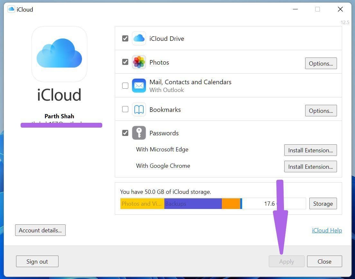Close the iCloud window with X
Image resolution: width=355 pixels, height=279 pixels.
pyautogui.click(x=340, y=9)
